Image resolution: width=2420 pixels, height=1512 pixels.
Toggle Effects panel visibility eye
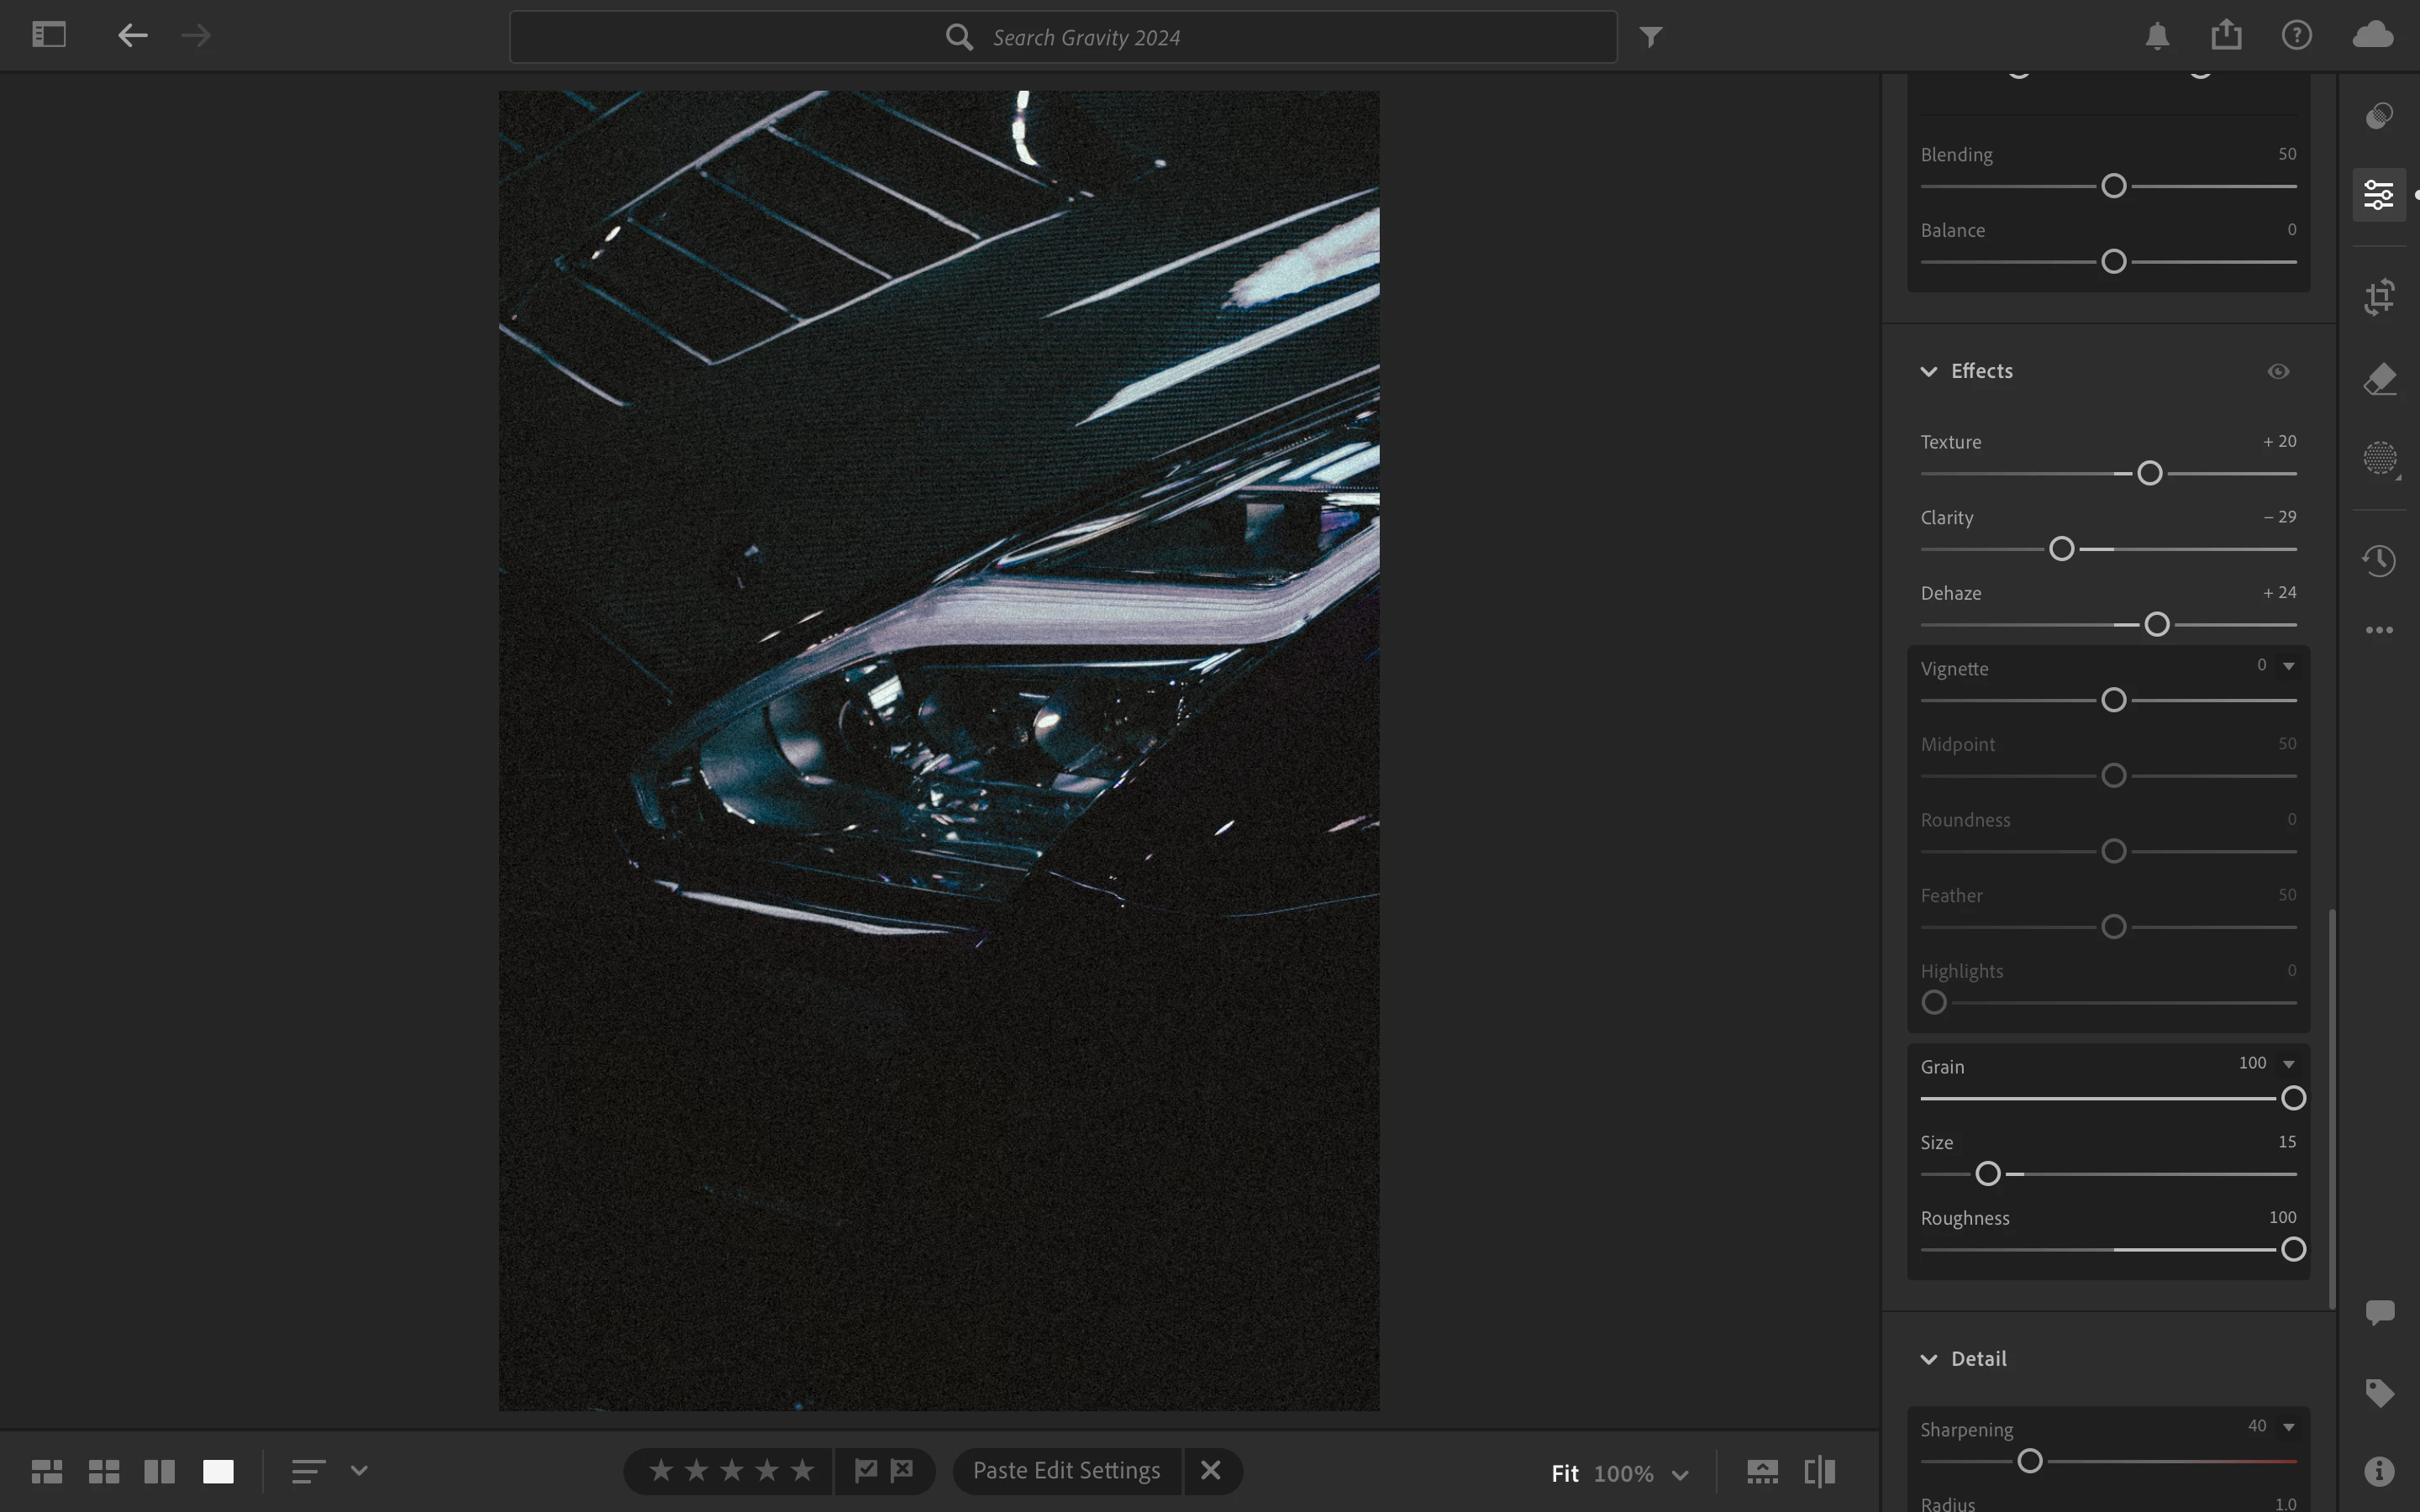(x=2278, y=371)
